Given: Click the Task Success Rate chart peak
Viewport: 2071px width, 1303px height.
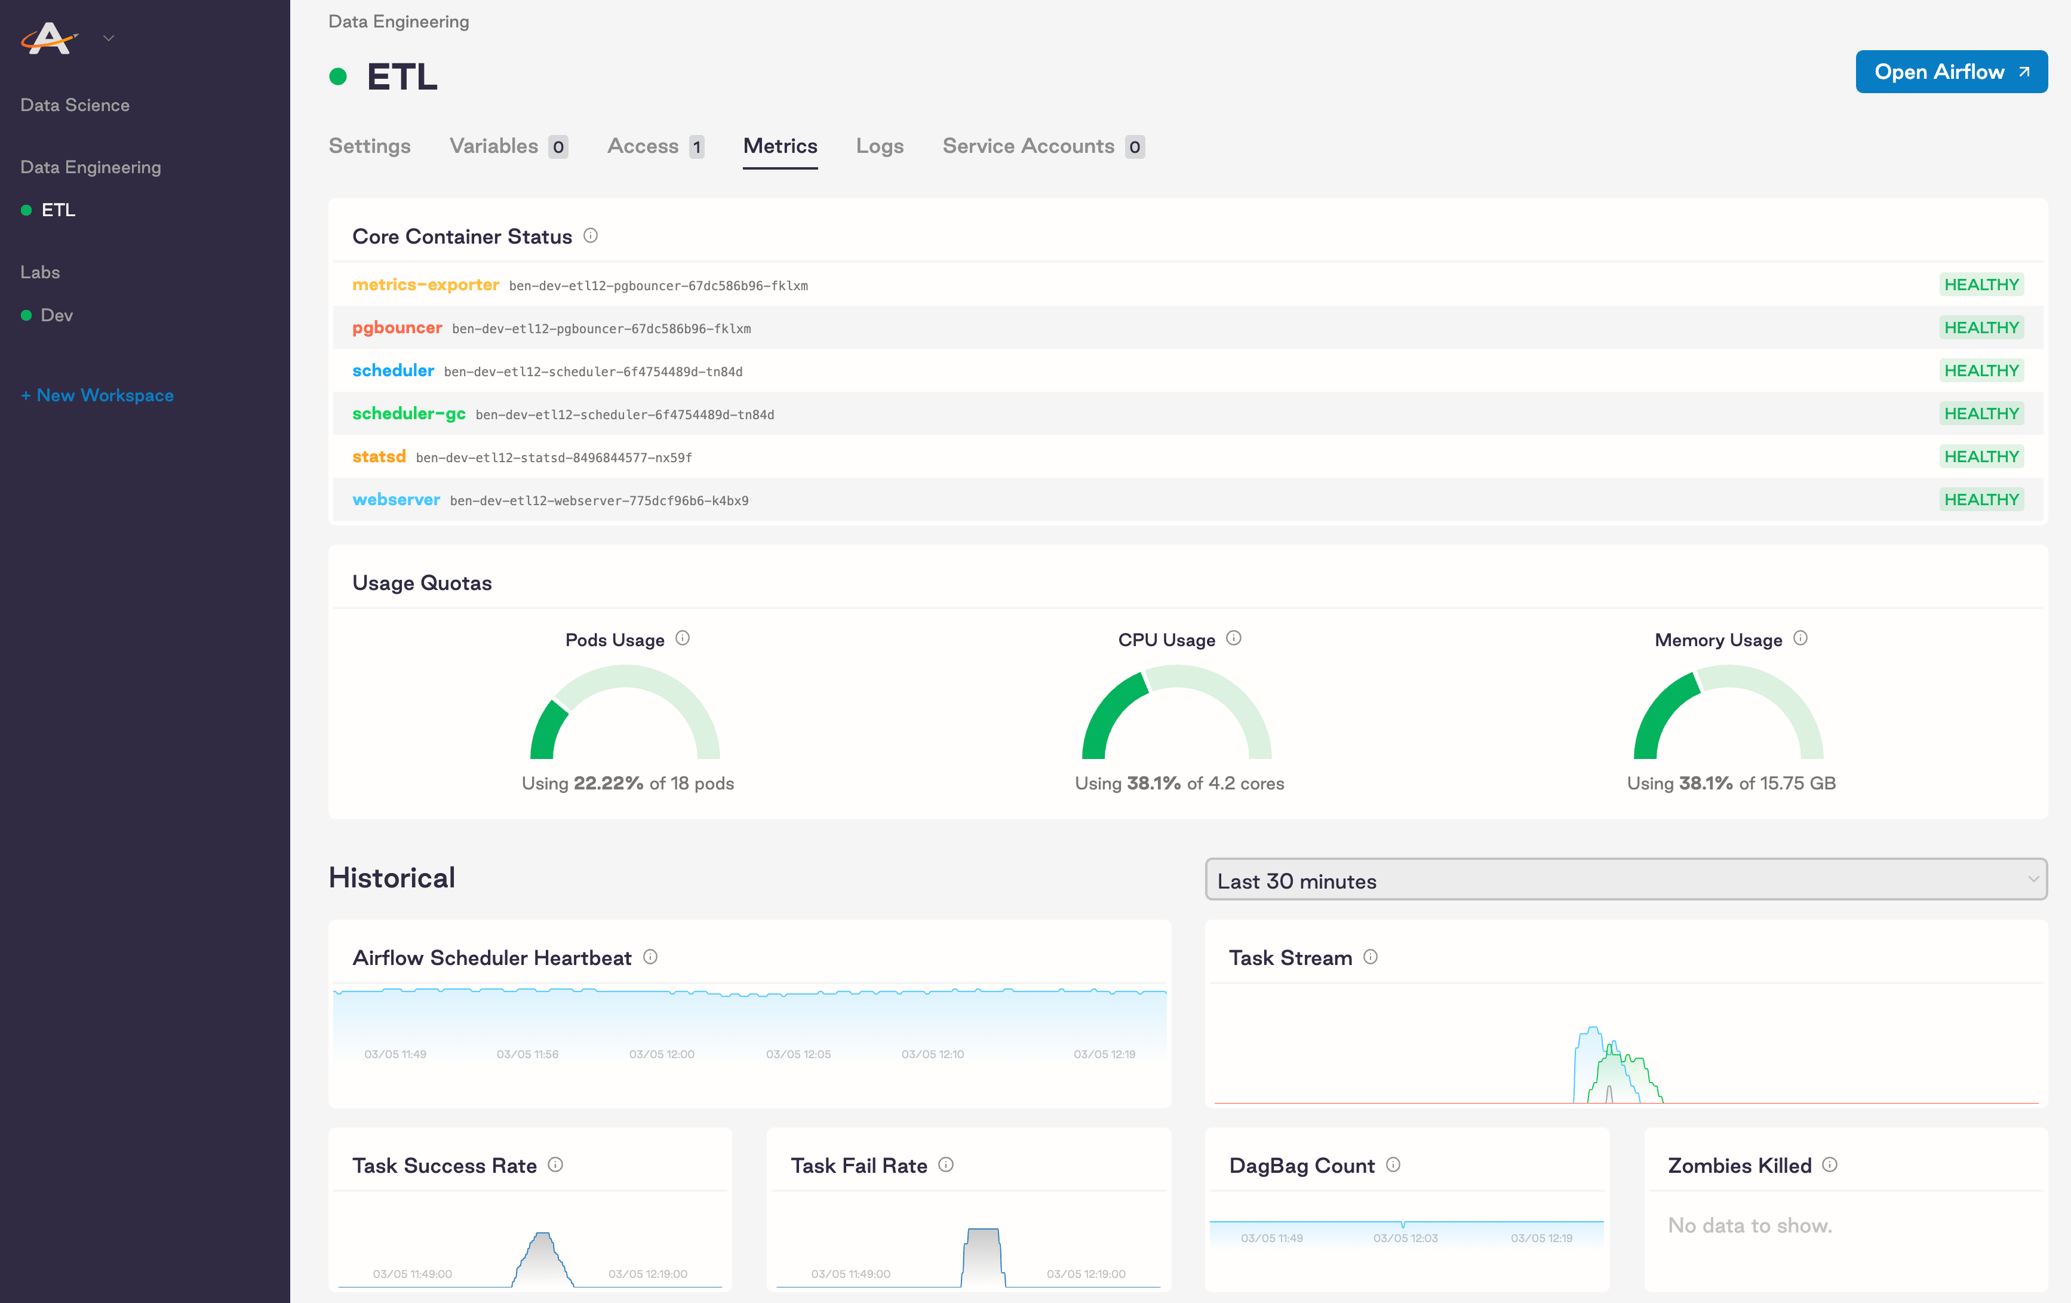Looking at the screenshot, I should pyautogui.click(x=542, y=1259).
